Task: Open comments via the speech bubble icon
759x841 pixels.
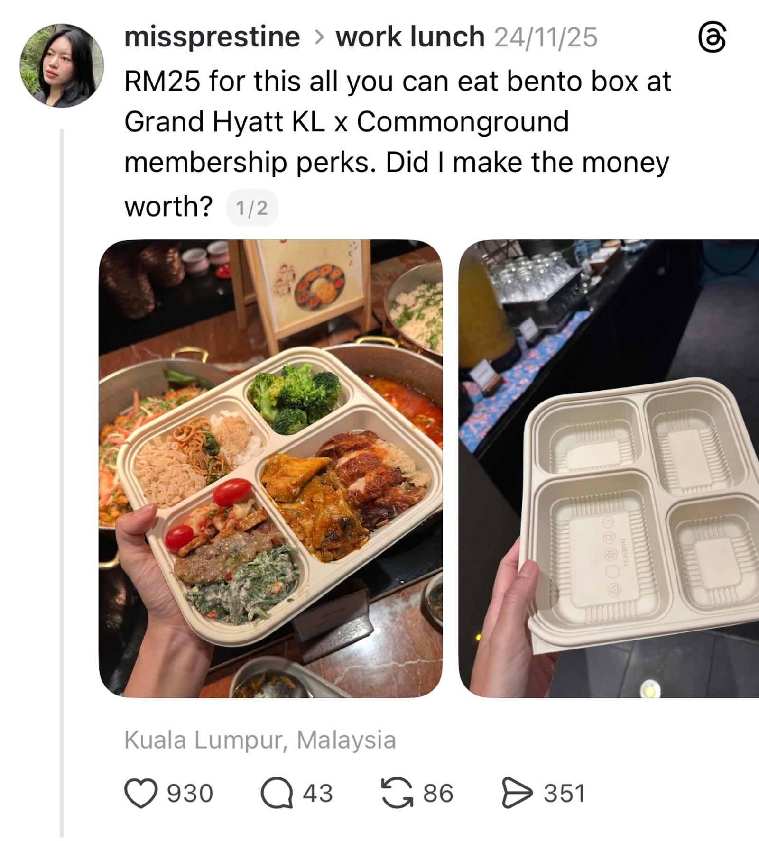Action: click(277, 793)
